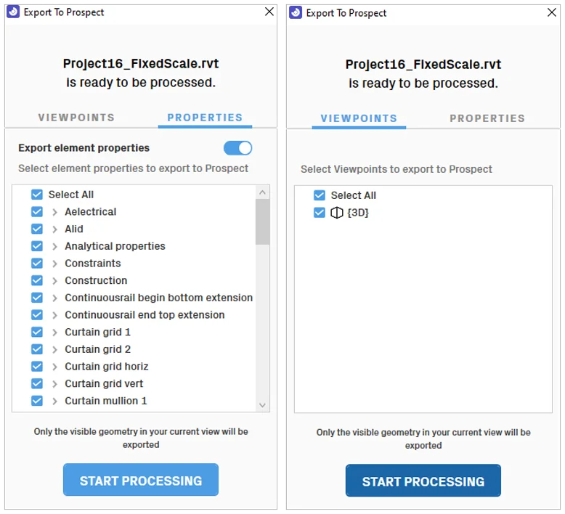Switch to Viewpoints tab in left window
The width and height of the screenshot is (565, 514).
tap(76, 118)
